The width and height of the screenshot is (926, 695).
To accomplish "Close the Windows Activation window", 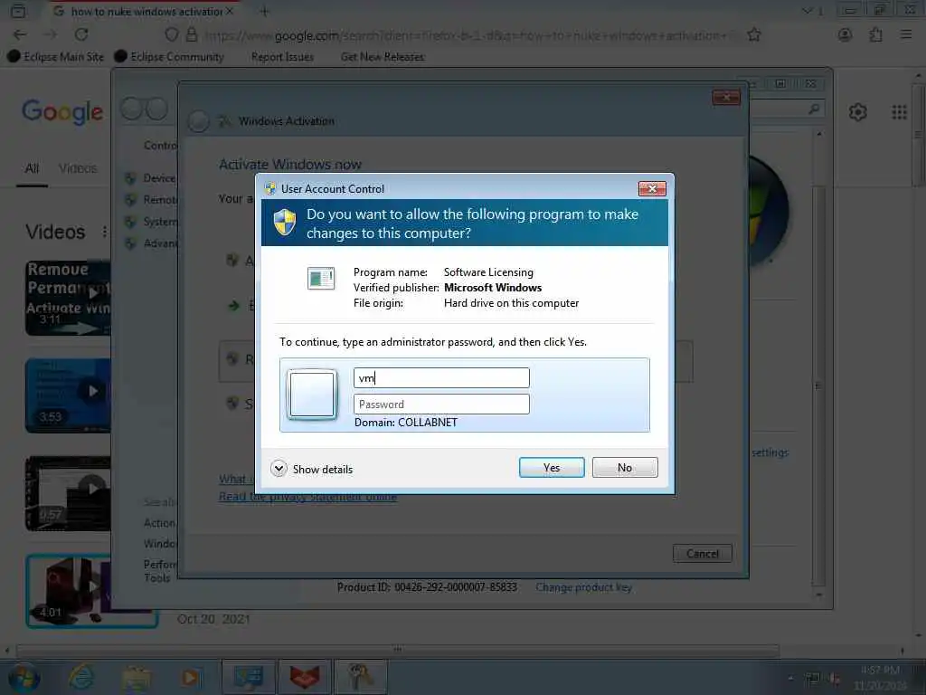I will coord(726,97).
